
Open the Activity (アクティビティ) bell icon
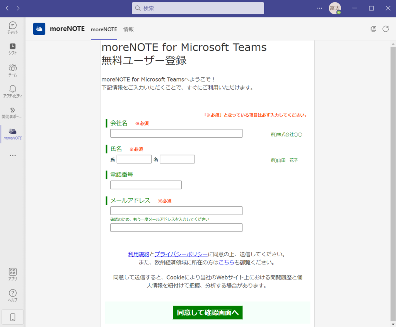click(13, 91)
